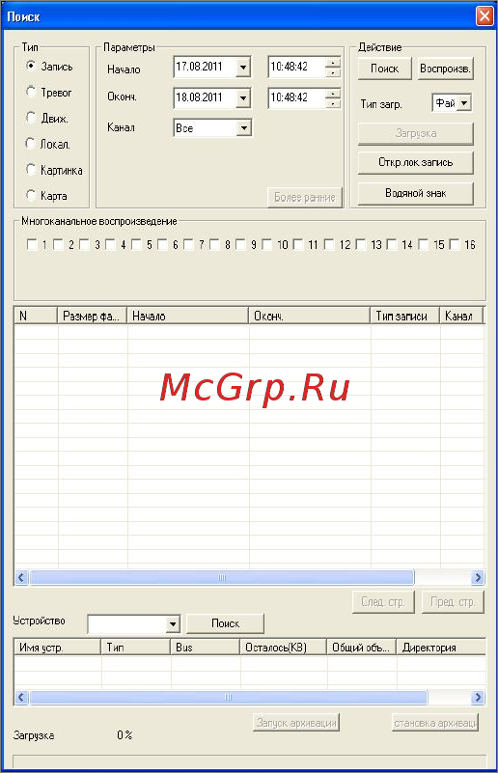Sort by Канал column header
This screenshot has height=773, width=498.
coord(461,316)
